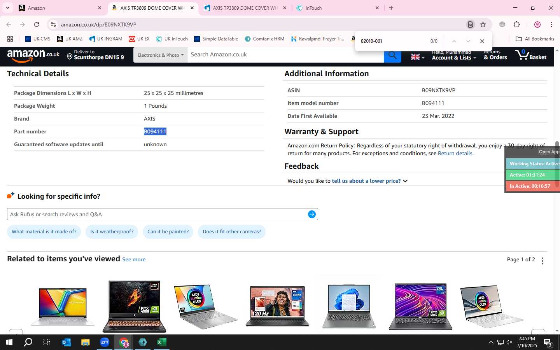Open the UK INGRAM bookmark
Viewport: 560px width, 350px height.
coord(105,39)
